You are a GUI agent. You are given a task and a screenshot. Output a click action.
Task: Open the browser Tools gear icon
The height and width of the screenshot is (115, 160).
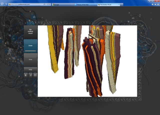click(158, 4)
